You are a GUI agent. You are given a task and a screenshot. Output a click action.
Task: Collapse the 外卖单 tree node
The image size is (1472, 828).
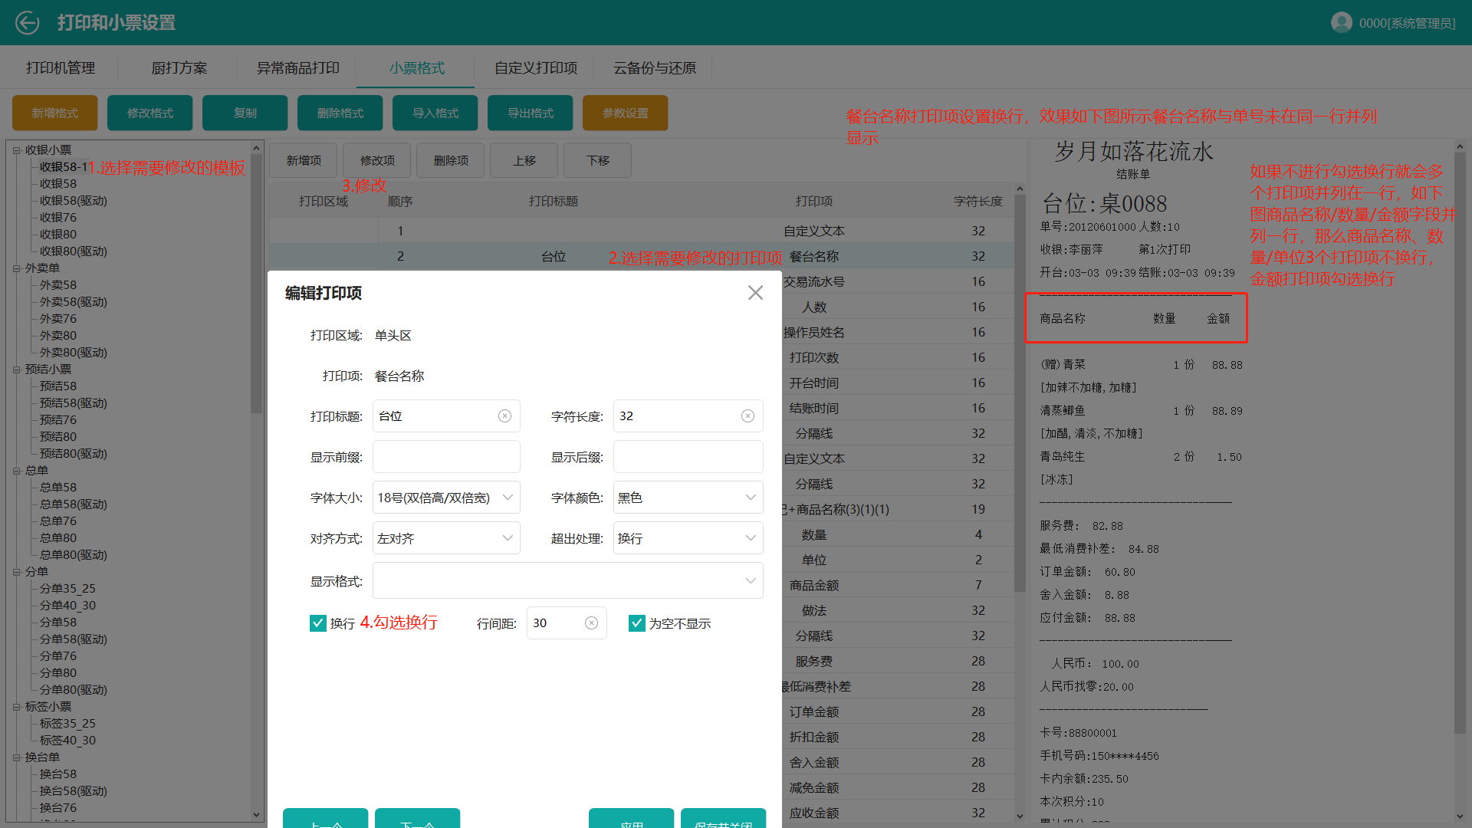[x=17, y=268]
